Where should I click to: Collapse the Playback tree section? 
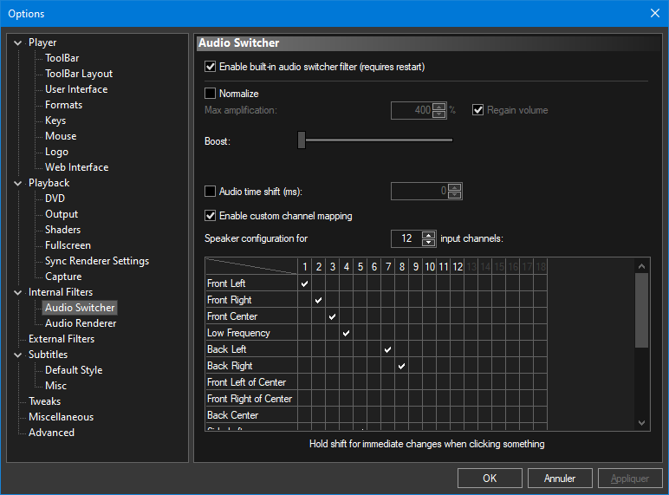click(19, 183)
